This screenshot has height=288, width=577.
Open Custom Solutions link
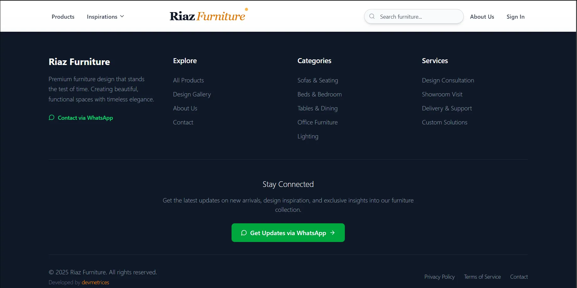click(x=444, y=122)
